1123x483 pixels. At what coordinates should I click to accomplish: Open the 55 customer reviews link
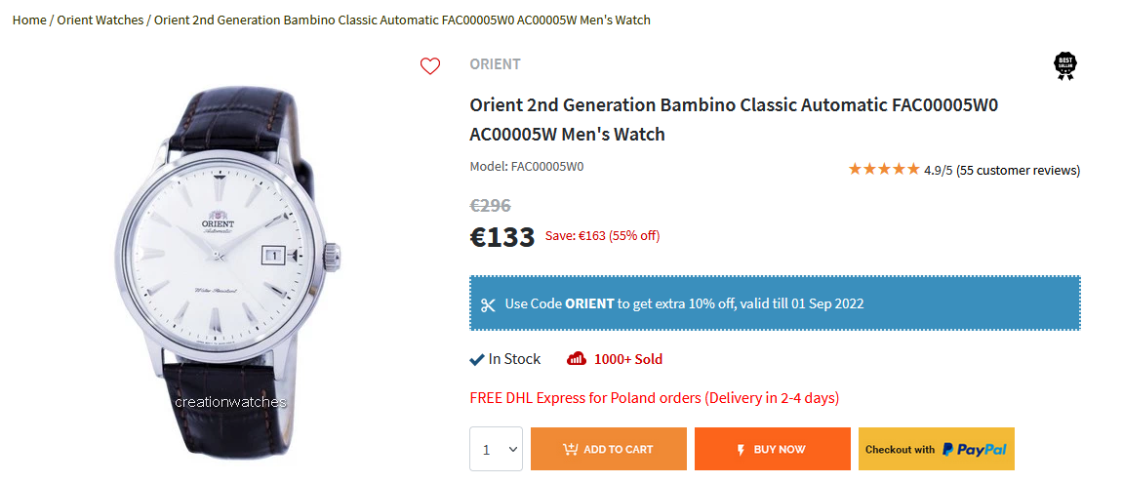tap(1018, 170)
